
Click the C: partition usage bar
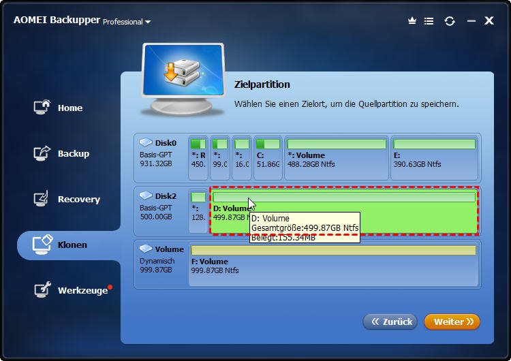click(x=268, y=144)
